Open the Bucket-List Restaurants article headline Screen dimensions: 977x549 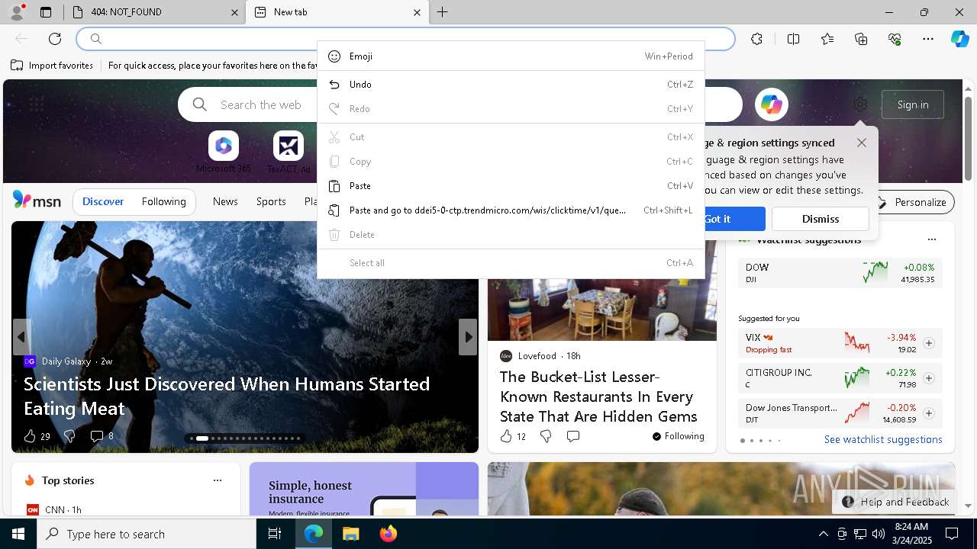599,396
